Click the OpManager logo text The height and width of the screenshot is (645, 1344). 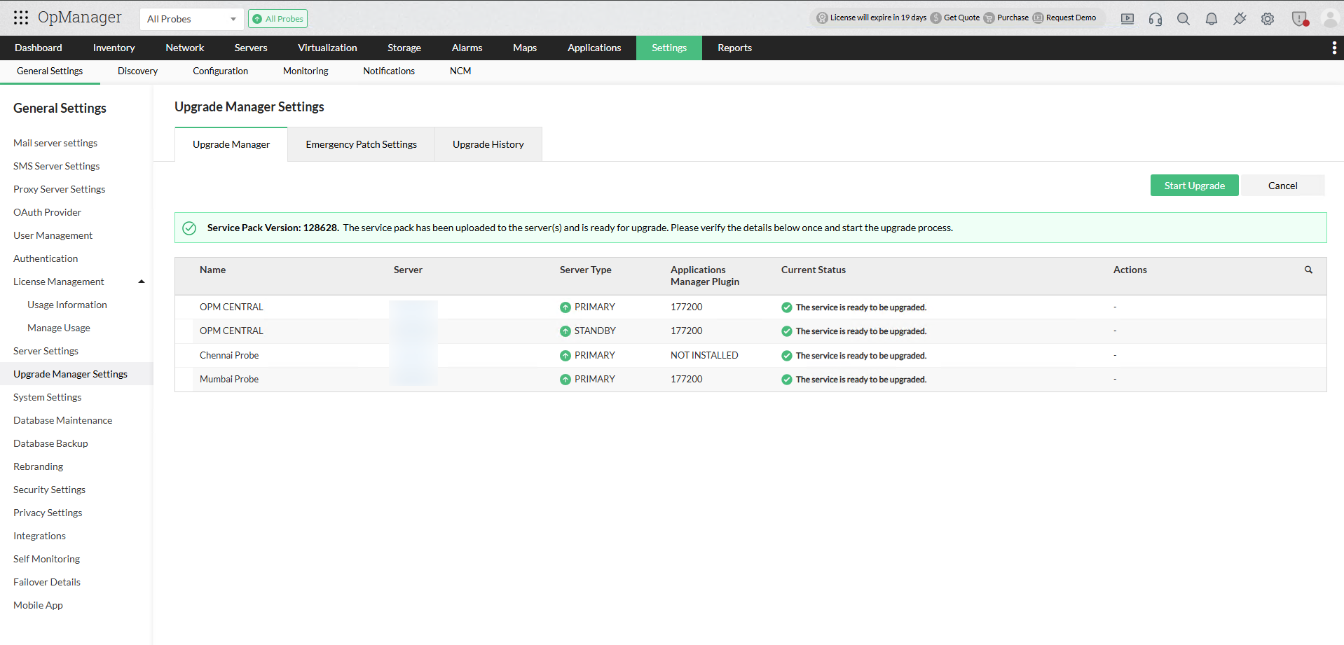point(80,18)
